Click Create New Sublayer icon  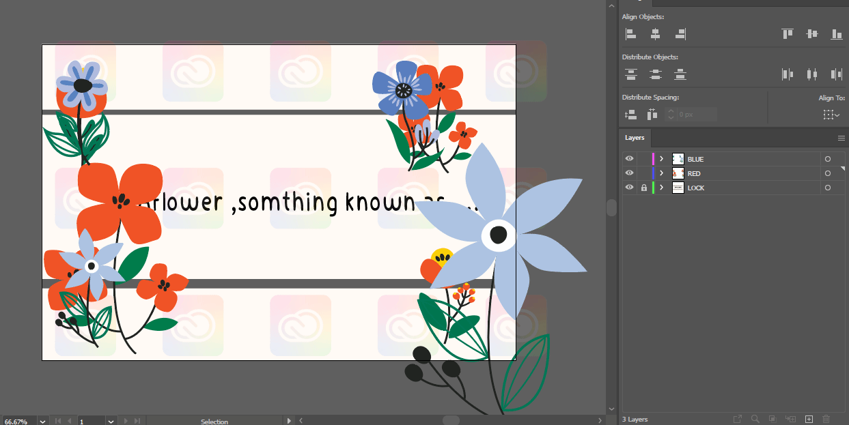tap(791, 419)
